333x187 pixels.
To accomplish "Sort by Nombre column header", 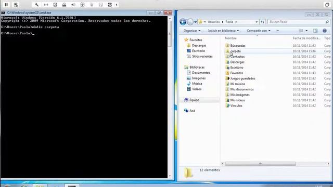I will pos(230,38).
